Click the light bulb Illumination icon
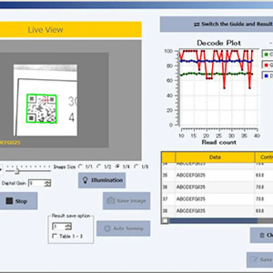Viewport: 273px width, 273px height. point(85,180)
